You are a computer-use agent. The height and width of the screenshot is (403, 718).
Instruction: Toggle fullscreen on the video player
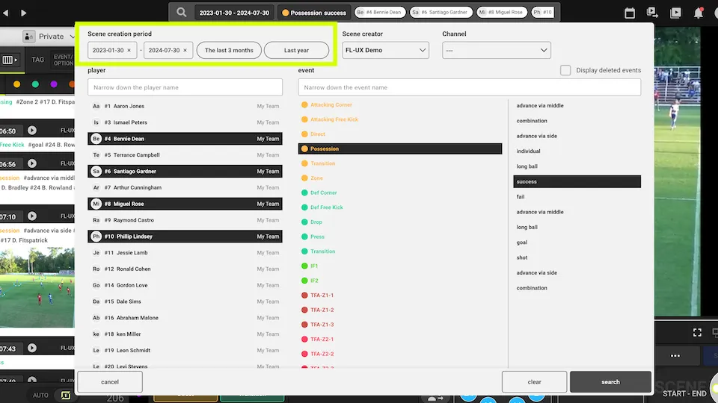coord(697,332)
